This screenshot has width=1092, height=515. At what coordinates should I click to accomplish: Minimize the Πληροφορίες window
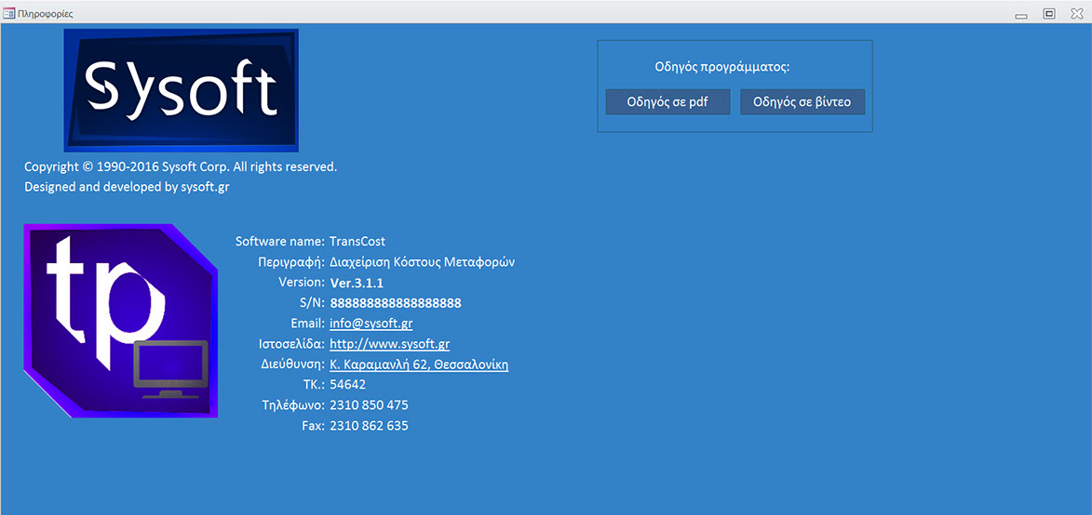click(x=1021, y=14)
